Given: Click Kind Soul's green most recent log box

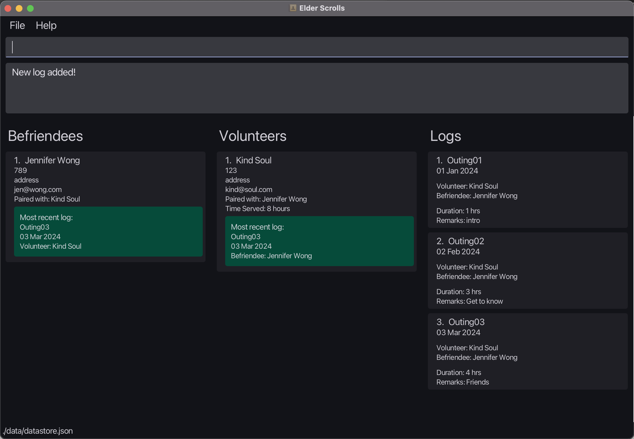Looking at the screenshot, I should tap(319, 241).
